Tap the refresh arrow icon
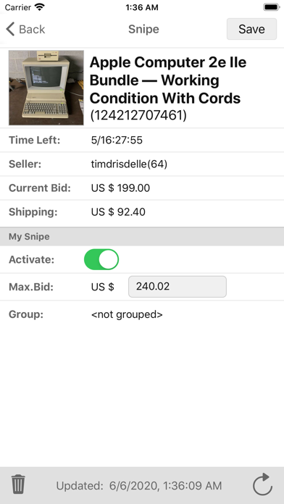284x504 pixels. [262, 484]
